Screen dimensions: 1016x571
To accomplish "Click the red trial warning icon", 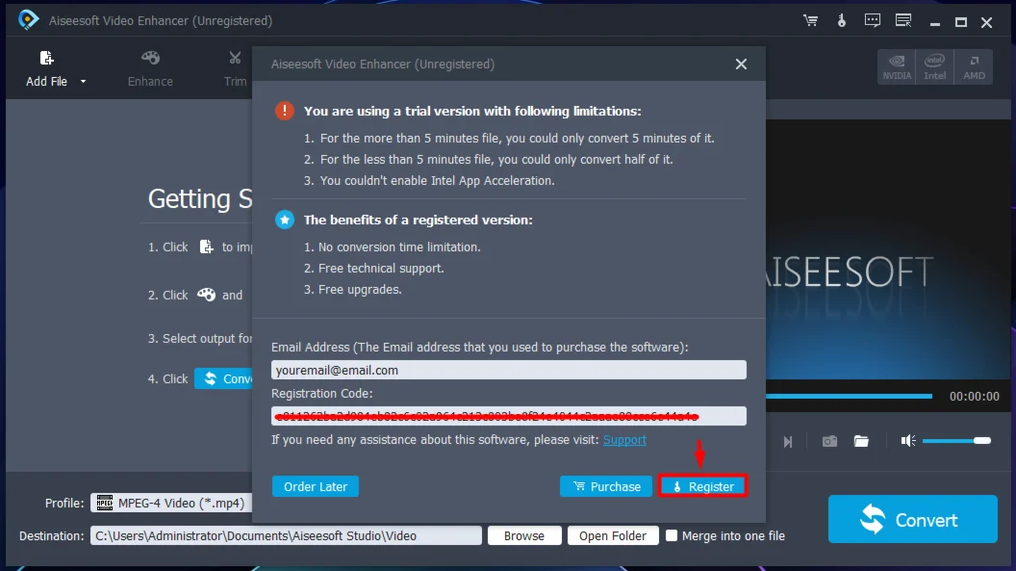I will 285,111.
